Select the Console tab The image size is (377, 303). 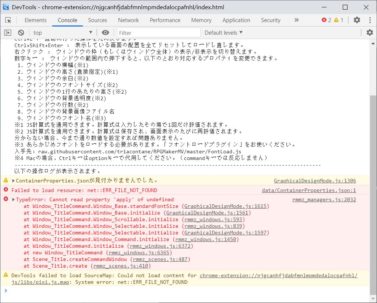(x=67, y=20)
